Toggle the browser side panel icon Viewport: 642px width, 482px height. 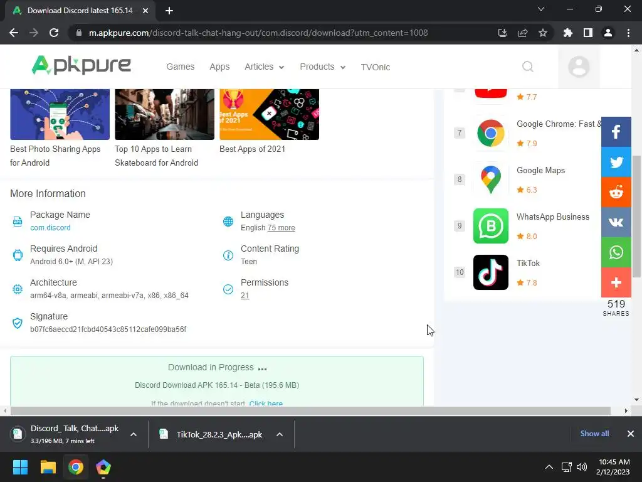point(588,33)
